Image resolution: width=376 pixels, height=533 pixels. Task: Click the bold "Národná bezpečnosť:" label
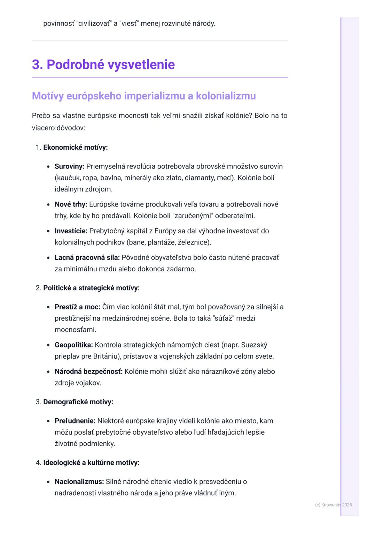[x=88, y=371]
